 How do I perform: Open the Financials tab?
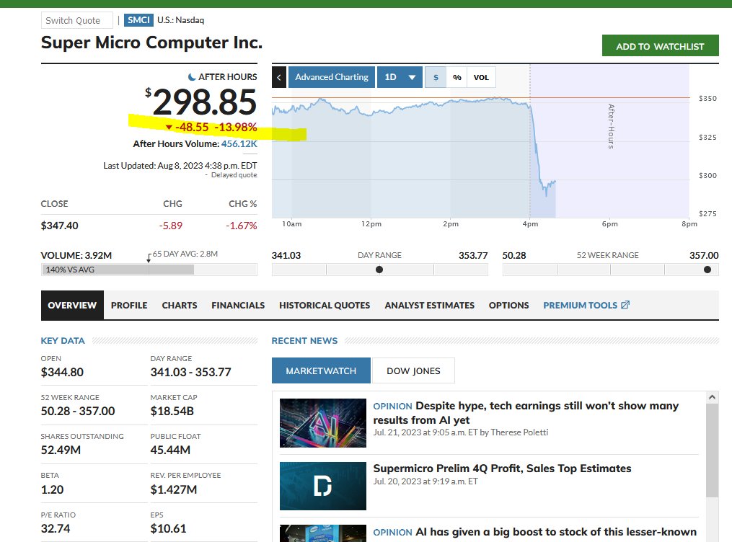pos(238,305)
